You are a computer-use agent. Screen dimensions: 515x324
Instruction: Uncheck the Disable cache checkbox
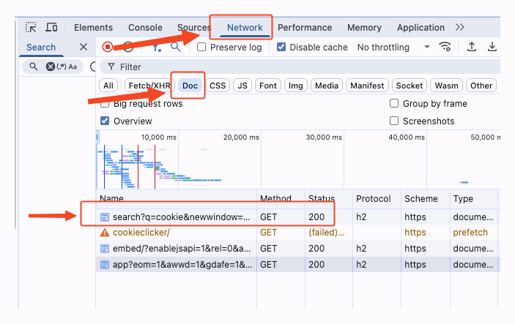click(281, 47)
